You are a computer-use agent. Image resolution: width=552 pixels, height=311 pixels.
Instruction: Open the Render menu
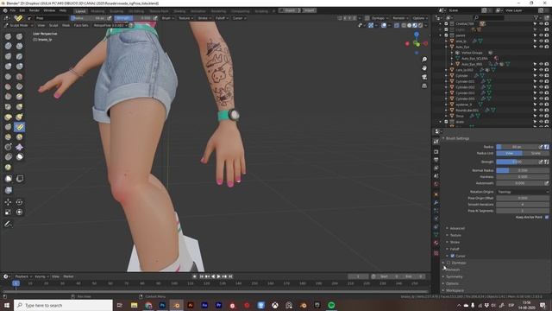[34, 10]
